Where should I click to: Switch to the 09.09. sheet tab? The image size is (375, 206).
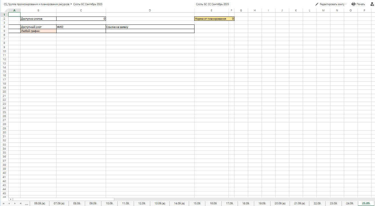click(x=93, y=203)
